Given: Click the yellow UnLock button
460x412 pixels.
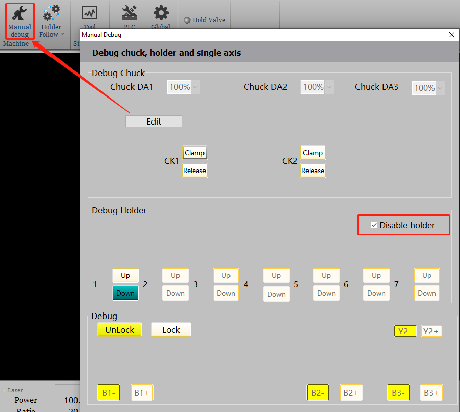Looking at the screenshot, I should [x=120, y=330].
